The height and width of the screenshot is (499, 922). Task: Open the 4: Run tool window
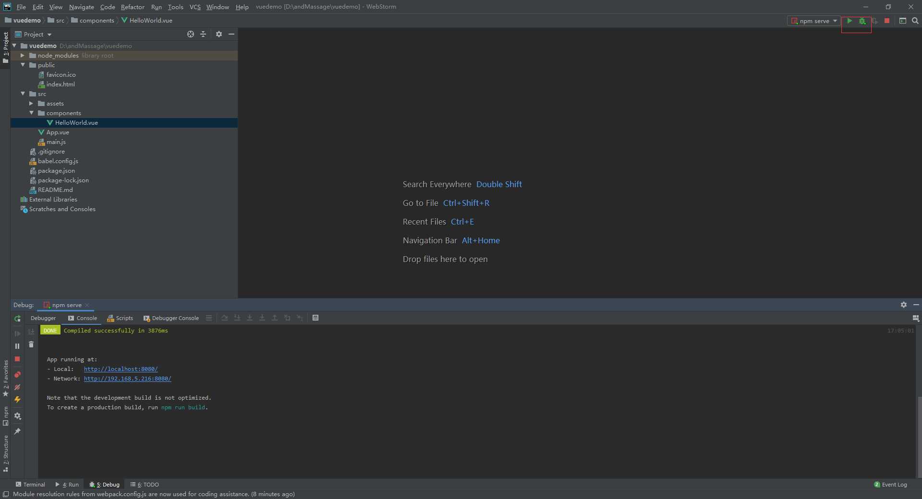67,485
